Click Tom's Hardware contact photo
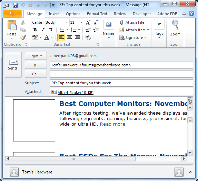The width and height of the screenshot is (198, 181). [14, 172]
